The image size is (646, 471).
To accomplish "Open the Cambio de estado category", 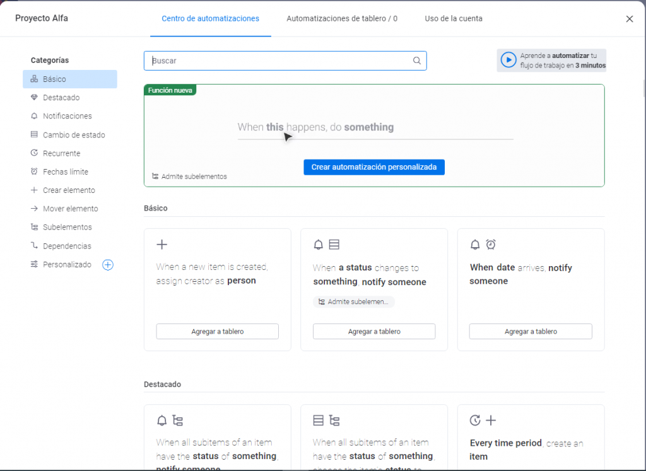I will point(74,135).
